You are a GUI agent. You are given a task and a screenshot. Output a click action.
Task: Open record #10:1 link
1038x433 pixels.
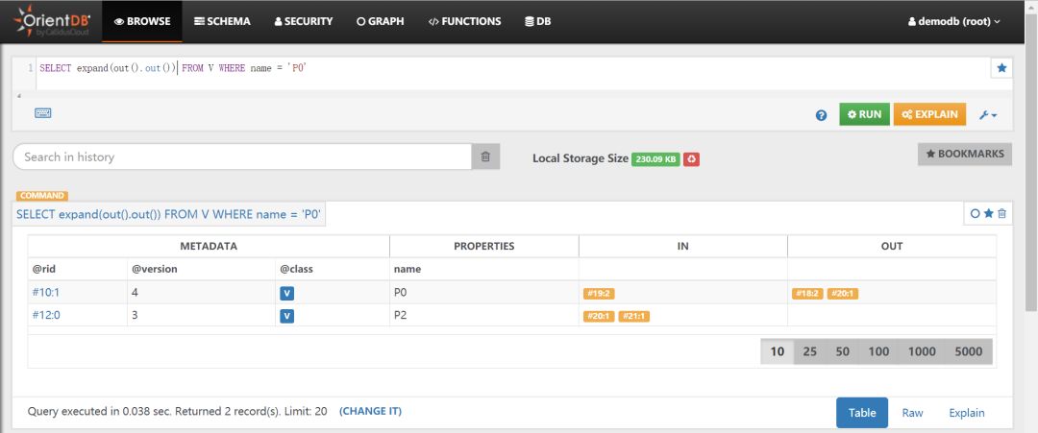tap(45, 292)
